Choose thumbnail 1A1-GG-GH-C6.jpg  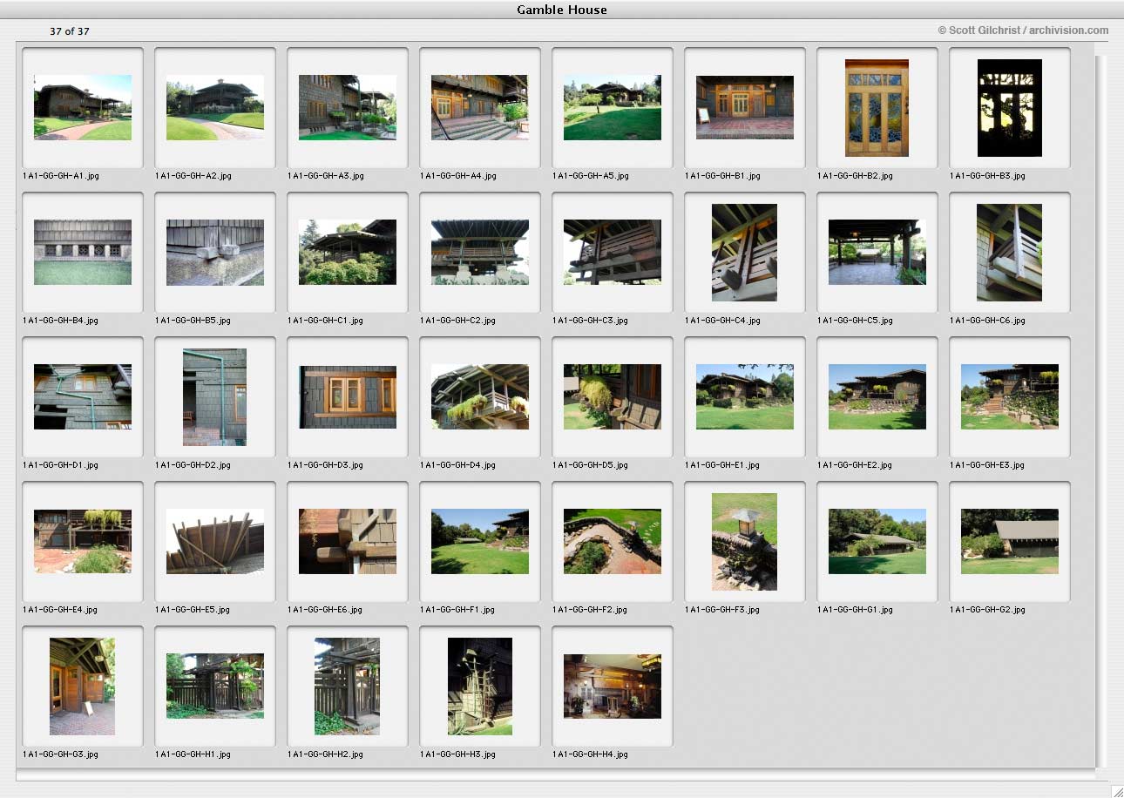(1010, 253)
